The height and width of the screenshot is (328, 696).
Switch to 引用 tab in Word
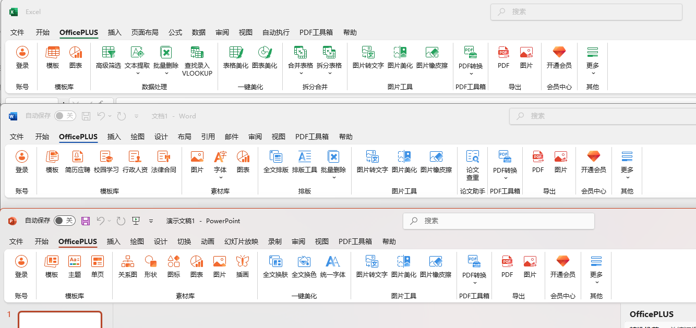tap(208, 137)
